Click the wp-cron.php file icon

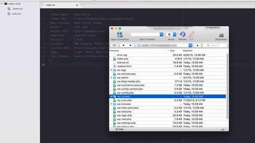click(x=114, y=100)
